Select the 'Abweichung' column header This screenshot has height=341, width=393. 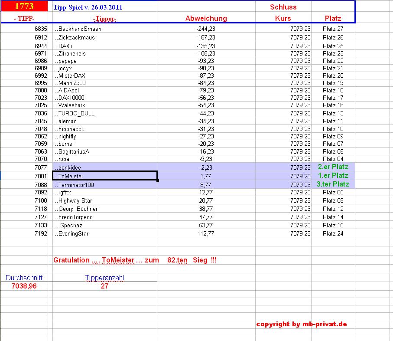(x=206, y=18)
